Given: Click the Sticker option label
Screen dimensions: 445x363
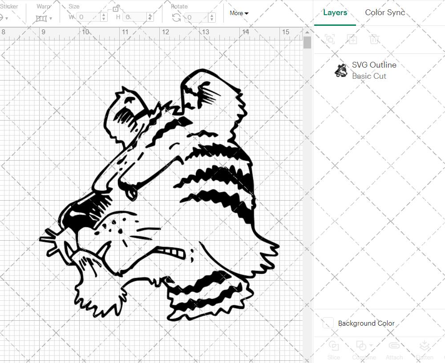Looking at the screenshot, I should [x=10, y=6].
